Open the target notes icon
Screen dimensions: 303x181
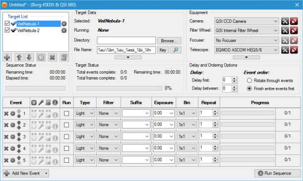[x=64, y=57]
